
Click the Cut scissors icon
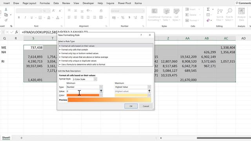pos(6,9)
